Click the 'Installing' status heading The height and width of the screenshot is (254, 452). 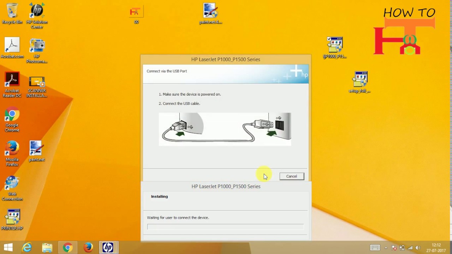(x=159, y=196)
